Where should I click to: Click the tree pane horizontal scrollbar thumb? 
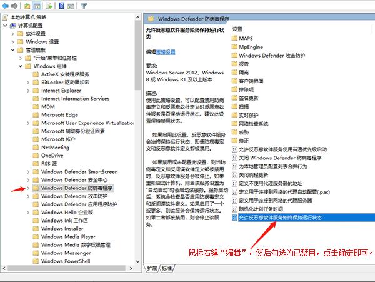click(x=66, y=268)
